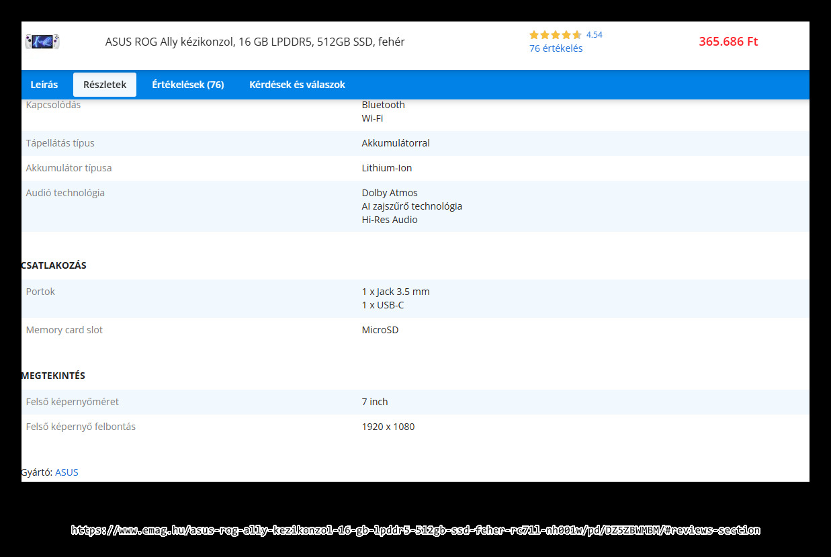Screen dimensions: 831x557
Task: Select the Hi-Res Audio value
Action: [x=390, y=220]
